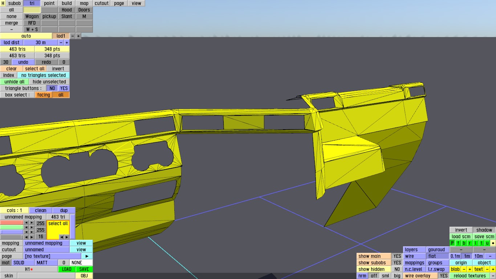Image resolution: width=496 pixels, height=279 pixels.
Task: Click the yellow H button in the top corner
Action: [x=3, y=3]
